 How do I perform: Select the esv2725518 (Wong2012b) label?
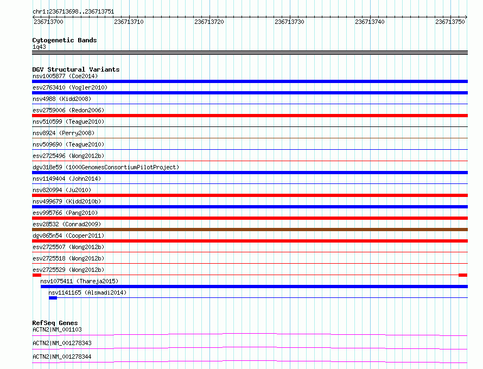(68, 258)
